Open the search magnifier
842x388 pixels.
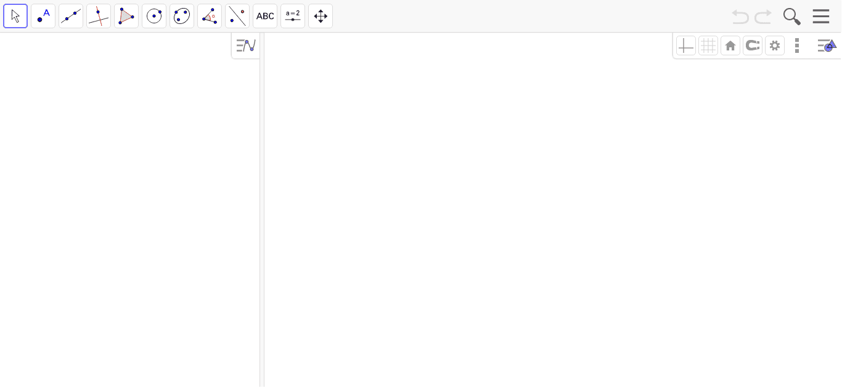(792, 17)
